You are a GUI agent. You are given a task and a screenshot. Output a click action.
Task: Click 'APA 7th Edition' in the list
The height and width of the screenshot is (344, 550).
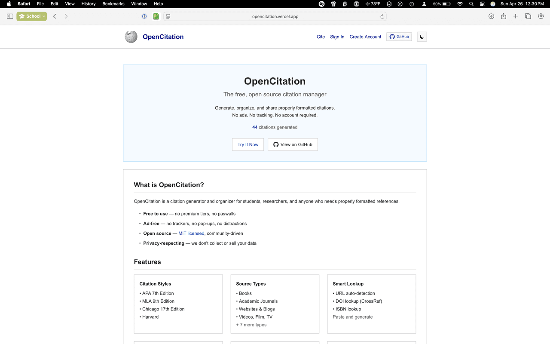tap(158, 293)
